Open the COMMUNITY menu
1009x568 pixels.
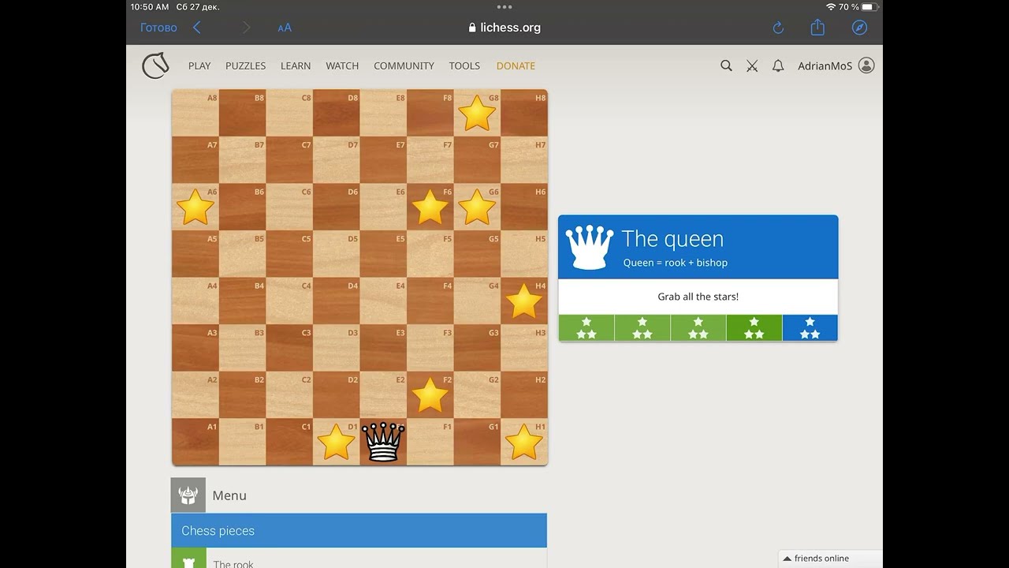(x=404, y=65)
